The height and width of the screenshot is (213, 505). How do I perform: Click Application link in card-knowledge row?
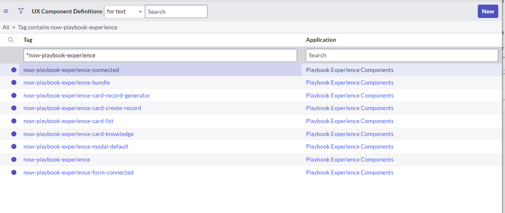point(350,134)
